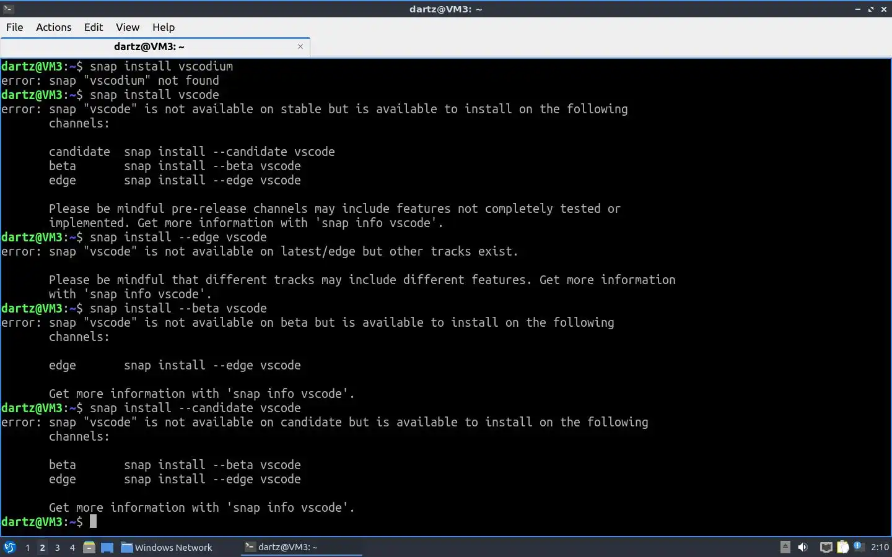
Task: Click the last 'Get more information' line
Action: [202, 507]
